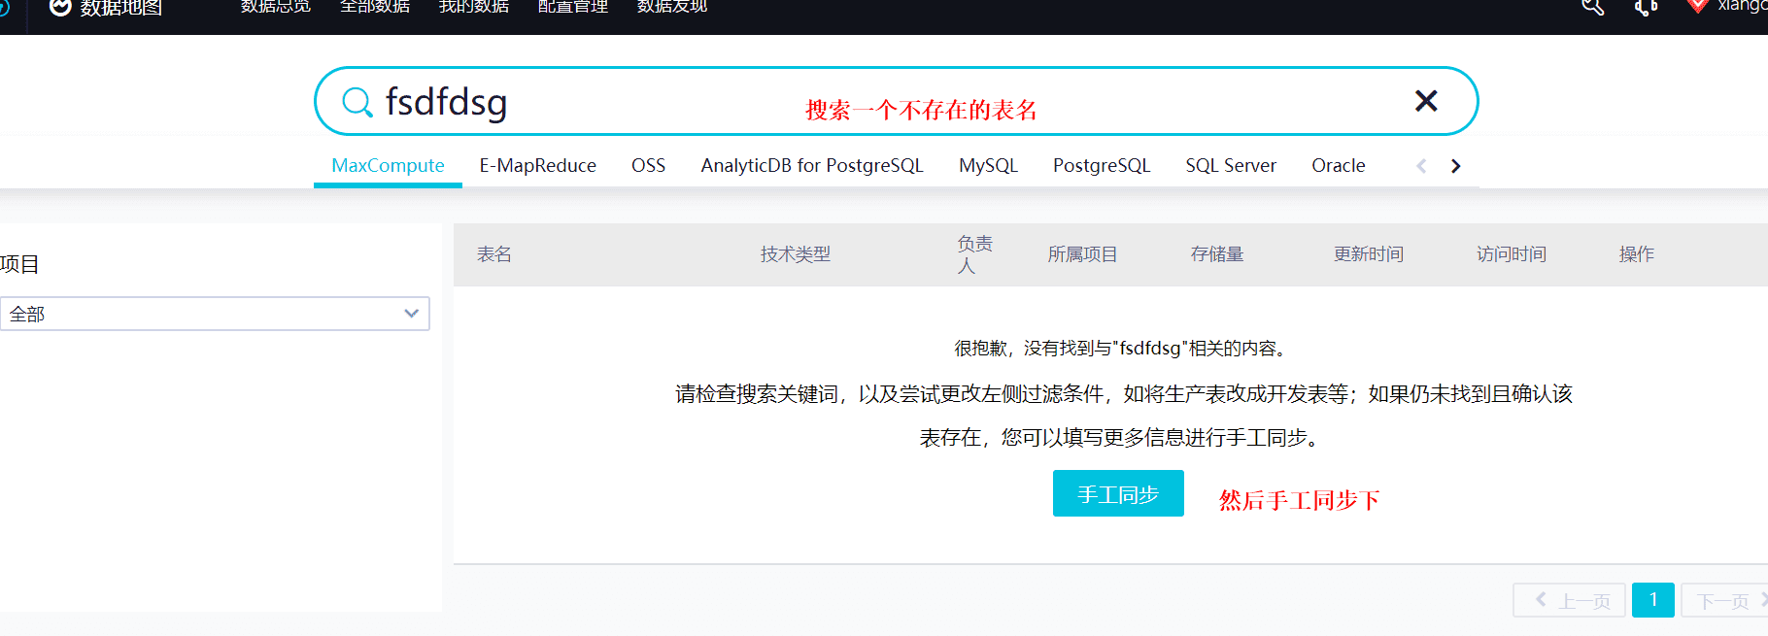
Task: Click the 更新时间 column header
Action: coord(1369,254)
